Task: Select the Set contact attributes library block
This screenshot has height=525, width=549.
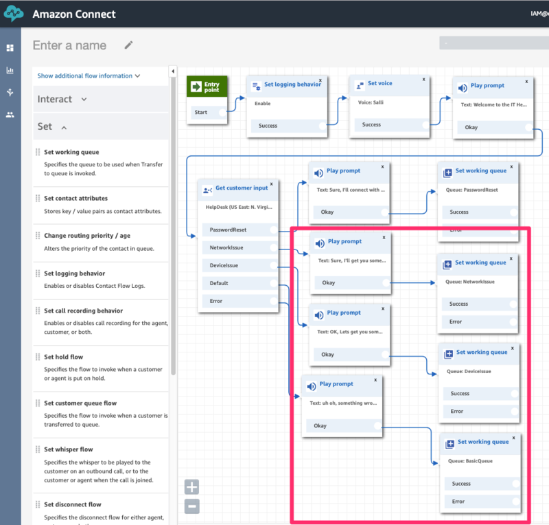Action: point(101,205)
